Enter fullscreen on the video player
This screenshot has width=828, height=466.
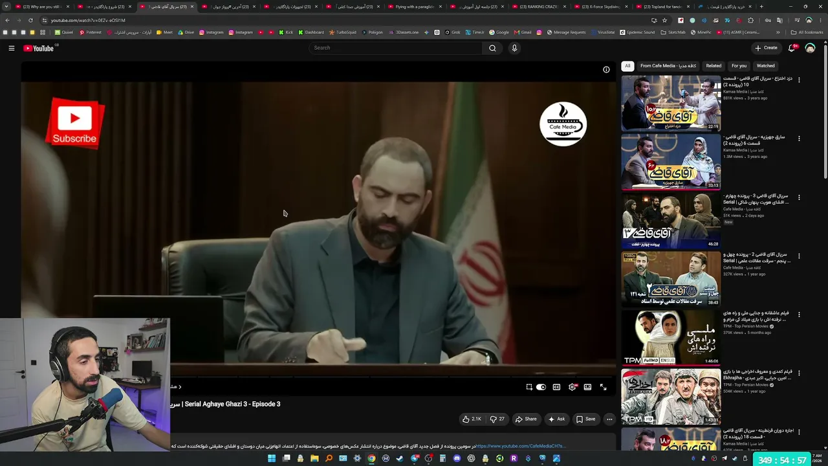(x=603, y=387)
